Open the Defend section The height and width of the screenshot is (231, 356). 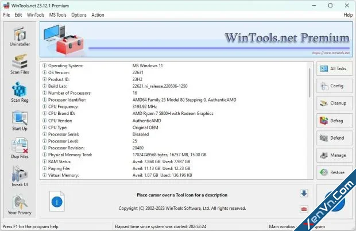pyautogui.click(x=334, y=138)
